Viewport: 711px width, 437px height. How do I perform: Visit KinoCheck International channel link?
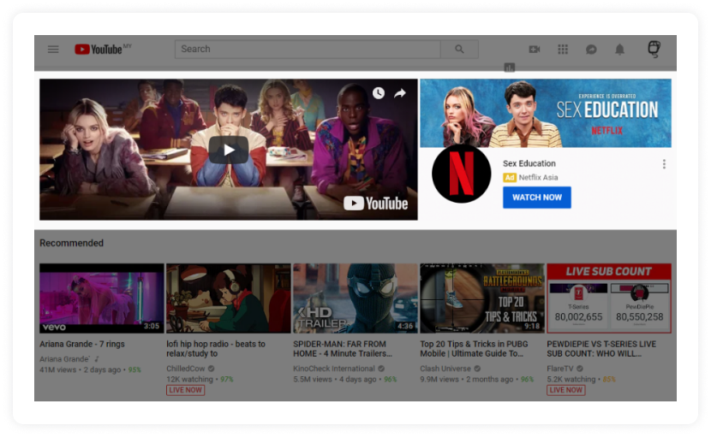point(334,369)
